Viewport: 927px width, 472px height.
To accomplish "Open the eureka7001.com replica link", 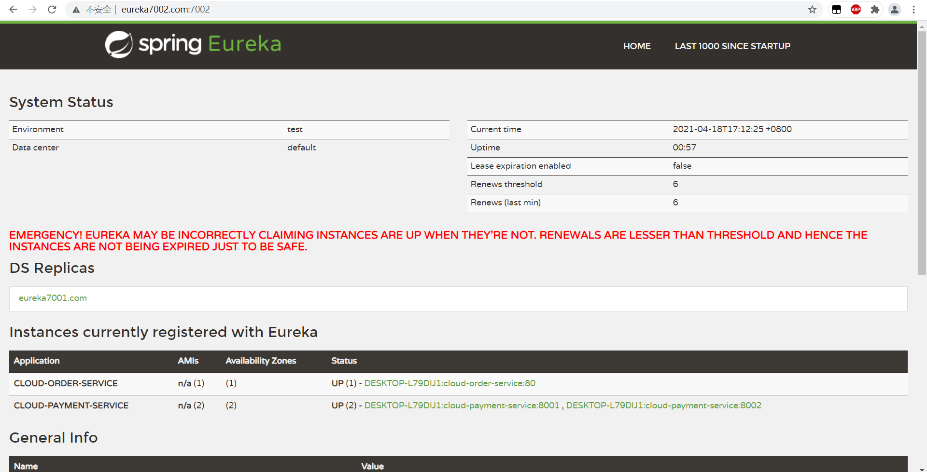I will [x=53, y=298].
